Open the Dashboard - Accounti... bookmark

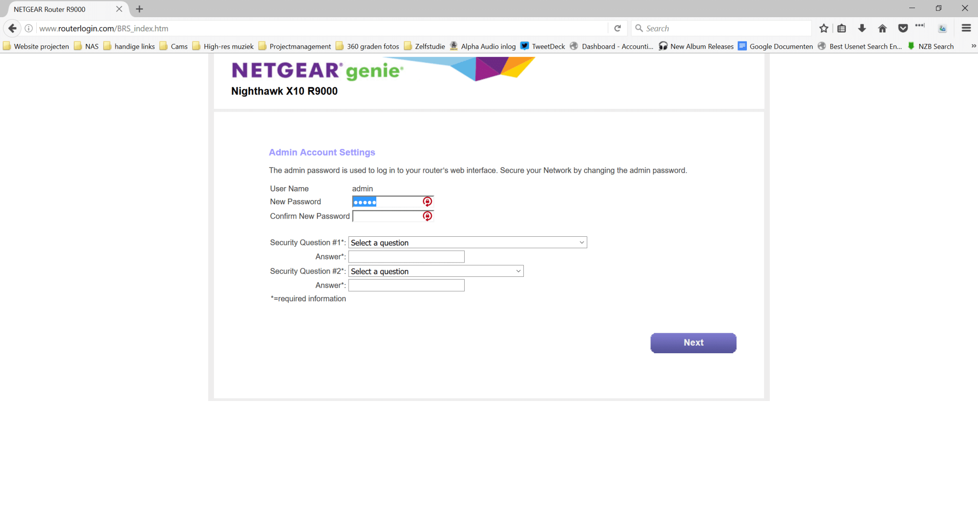pos(612,46)
